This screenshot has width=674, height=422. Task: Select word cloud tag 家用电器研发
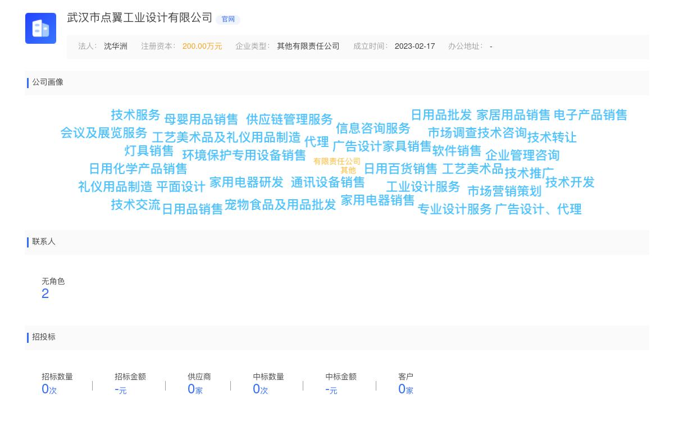(247, 182)
